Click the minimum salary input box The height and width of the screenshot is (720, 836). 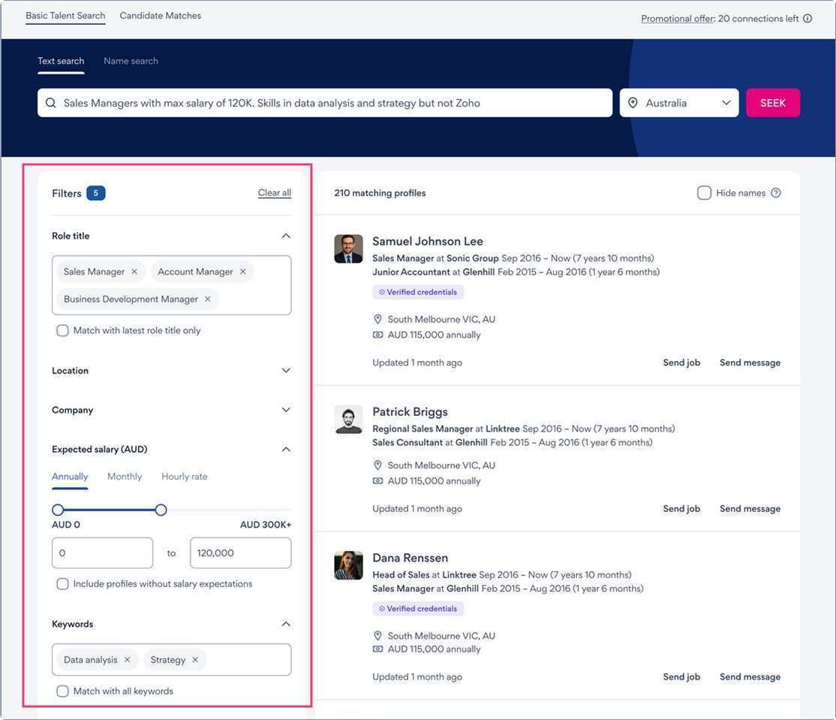[102, 553]
